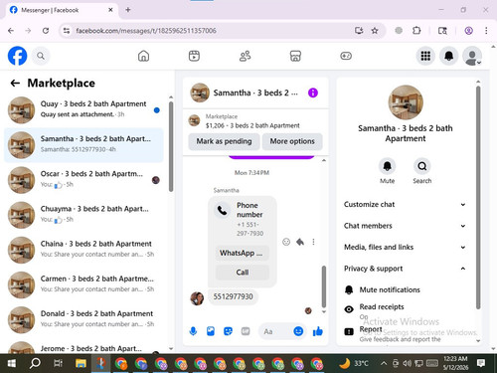Open the grid menu icon
Screen dimensions: 497x373
tap(425, 56)
